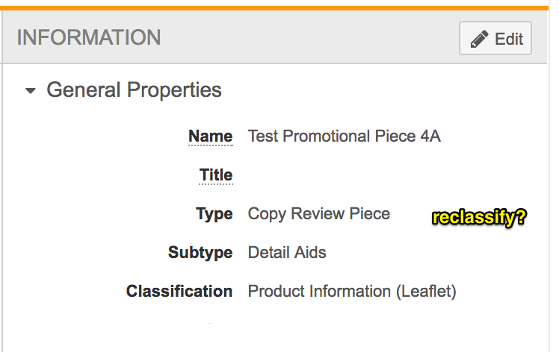Click the Name field label
559x352 pixels.
point(210,136)
